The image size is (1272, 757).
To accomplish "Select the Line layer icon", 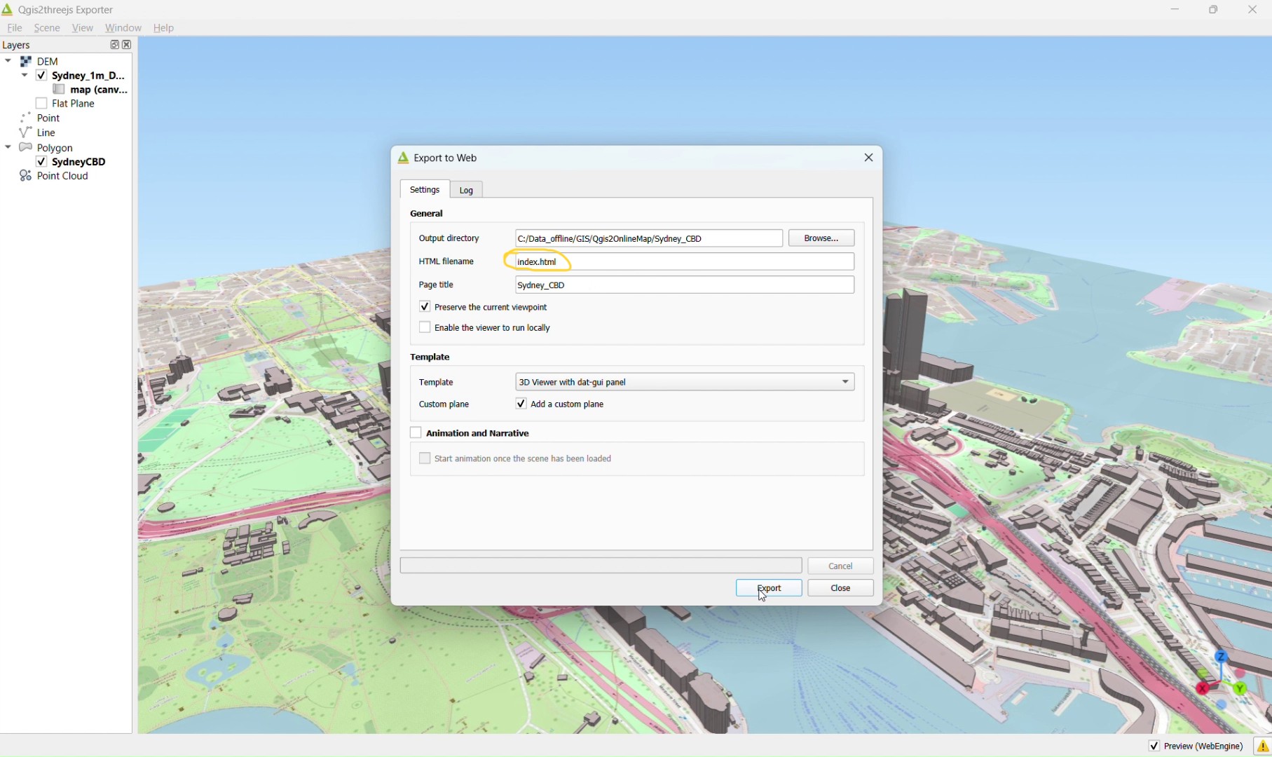I will click(x=25, y=132).
